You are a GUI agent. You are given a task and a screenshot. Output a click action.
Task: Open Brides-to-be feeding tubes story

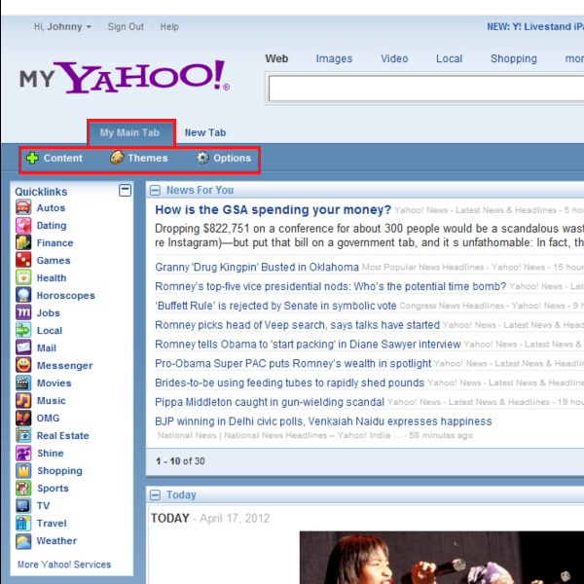(289, 383)
